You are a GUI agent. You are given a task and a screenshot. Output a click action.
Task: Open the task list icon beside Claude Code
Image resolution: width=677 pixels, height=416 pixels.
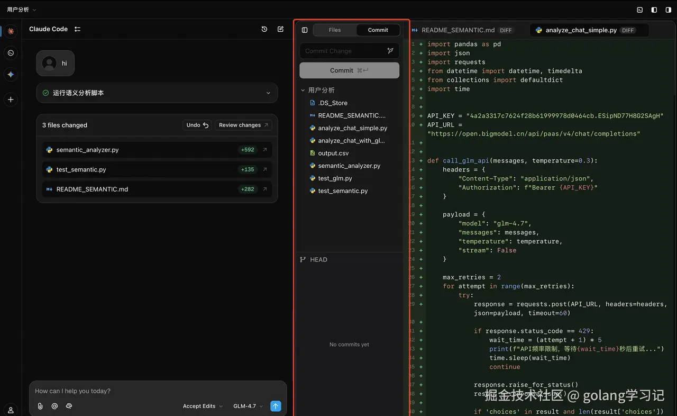click(77, 29)
